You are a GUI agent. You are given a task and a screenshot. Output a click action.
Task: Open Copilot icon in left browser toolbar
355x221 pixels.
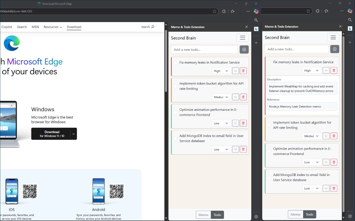click(256, 11)
